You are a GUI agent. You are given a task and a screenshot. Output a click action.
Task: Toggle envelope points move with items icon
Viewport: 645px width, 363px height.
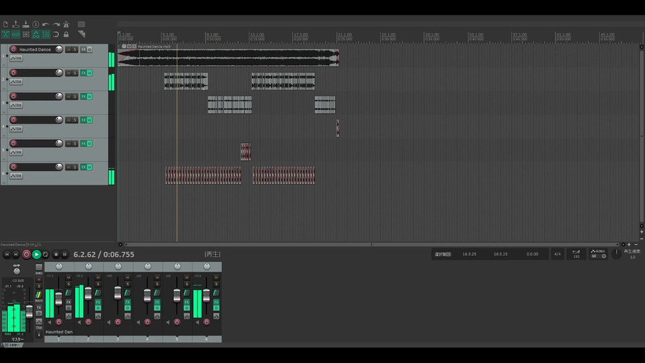tap(36, 34)
